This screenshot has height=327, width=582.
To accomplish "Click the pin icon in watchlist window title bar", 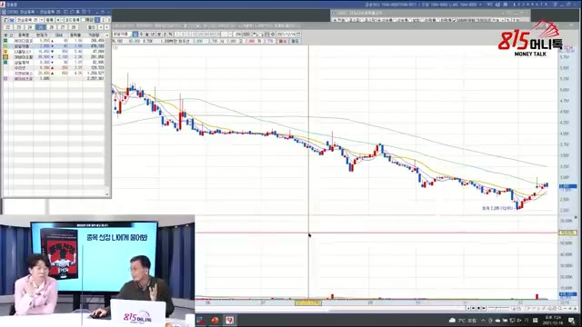I will [77, 12].
